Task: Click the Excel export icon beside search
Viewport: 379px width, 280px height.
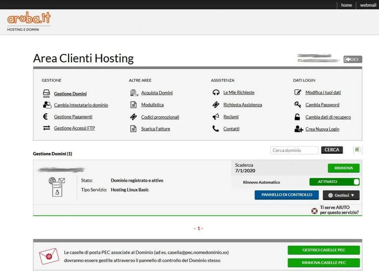Action: 357,150
